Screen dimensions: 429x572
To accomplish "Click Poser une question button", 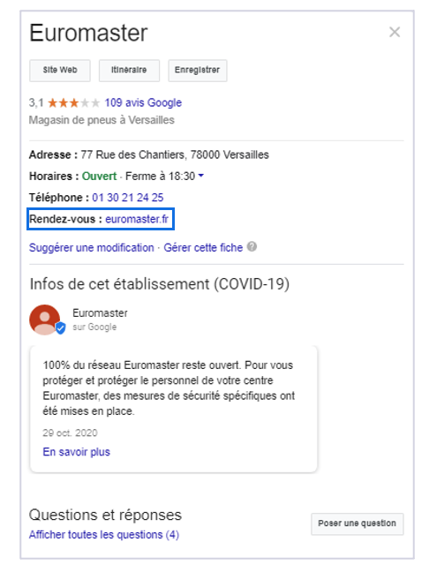I will [357, 523].
